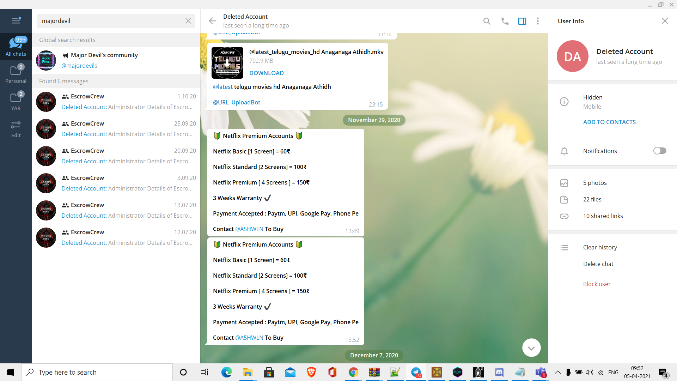Edit the chat folders
Screen dimensions: 677x381
tap(16, 129)
